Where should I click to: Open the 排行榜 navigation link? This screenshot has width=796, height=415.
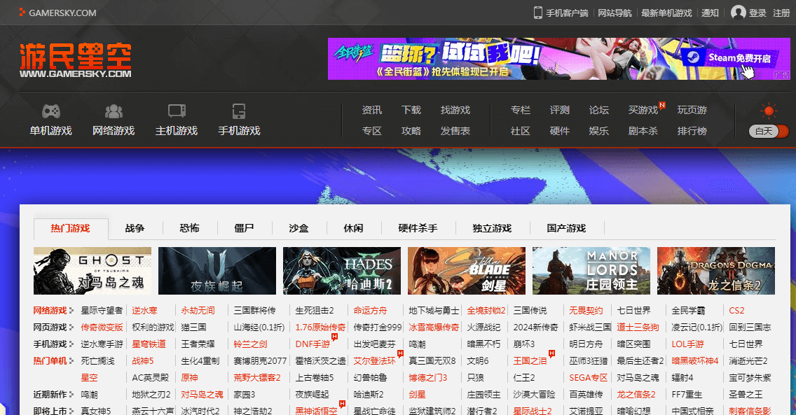[692, 131]
